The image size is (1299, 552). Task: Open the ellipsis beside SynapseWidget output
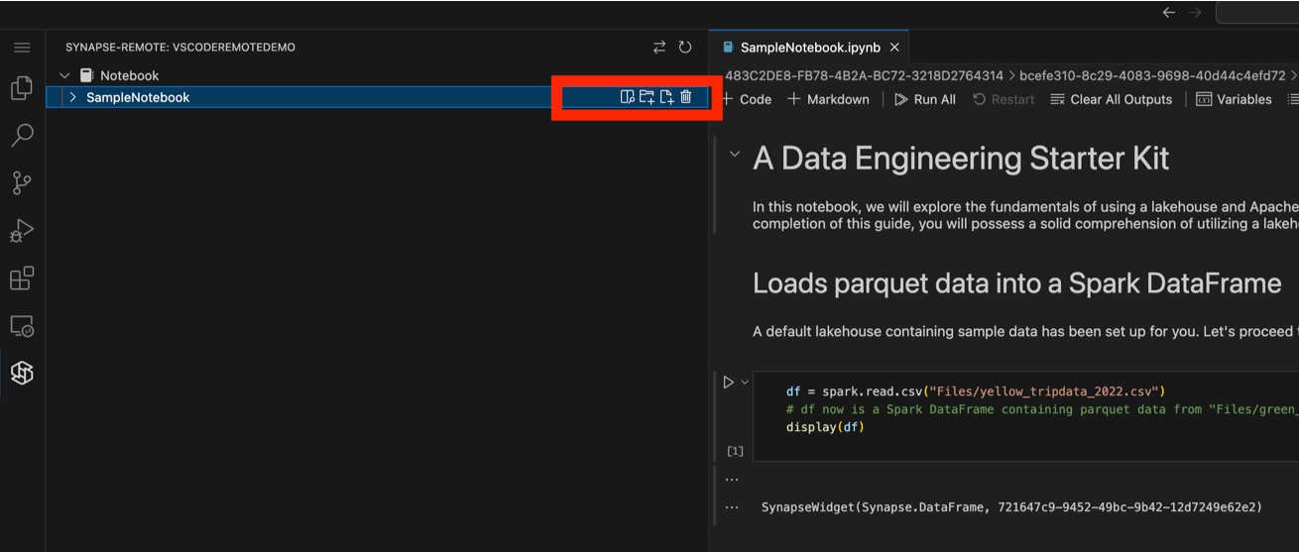coord(732,506)
